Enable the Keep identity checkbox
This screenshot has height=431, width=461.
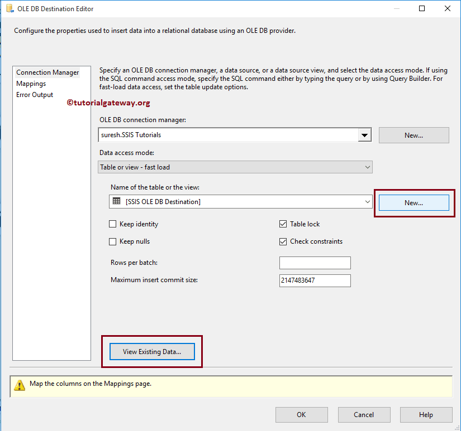[x=112, y=224]
